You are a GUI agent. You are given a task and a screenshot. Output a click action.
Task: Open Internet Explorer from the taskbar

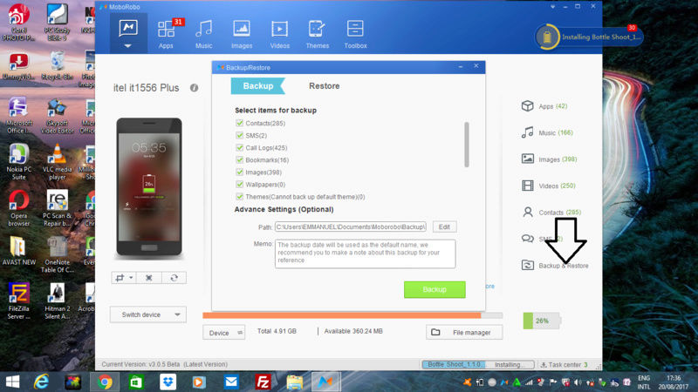[x=41, y=382]
